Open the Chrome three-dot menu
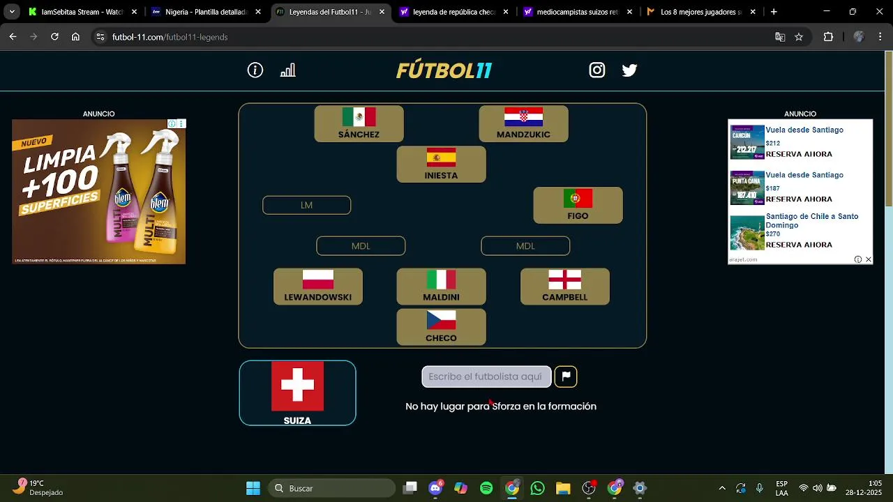The image size is (893, 502). [x=879, y=37]
